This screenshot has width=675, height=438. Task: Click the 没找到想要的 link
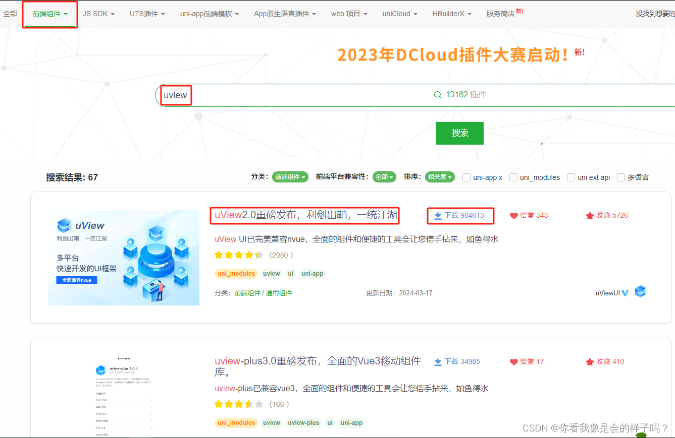[x=655, y=14]
